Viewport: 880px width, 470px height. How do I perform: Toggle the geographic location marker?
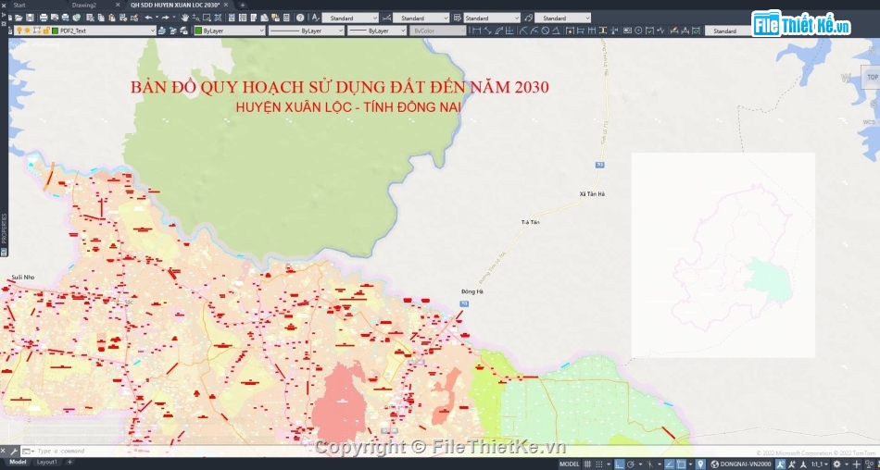[x=700, y=464]
